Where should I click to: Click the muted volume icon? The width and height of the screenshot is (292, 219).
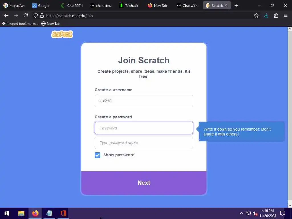point(255,213)
